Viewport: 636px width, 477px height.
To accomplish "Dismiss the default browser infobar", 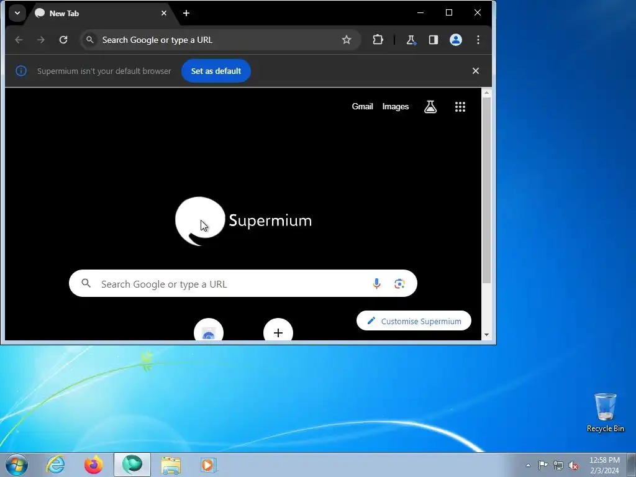I will [476, 71].
